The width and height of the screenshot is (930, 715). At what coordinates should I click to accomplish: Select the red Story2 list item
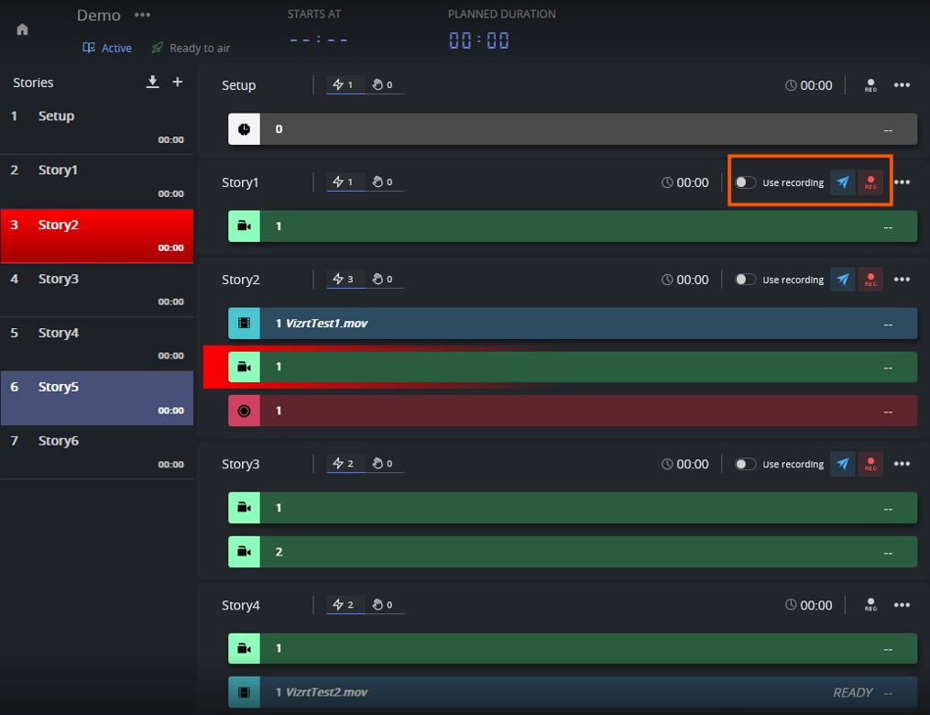(x=97, y=236)
